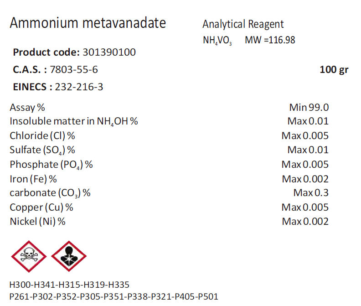Viewport: 361px width, 306px height.
Task: Click the Insoluble matter in NH4OH % label
Action: pyautogui.click(x=73, y=121)
